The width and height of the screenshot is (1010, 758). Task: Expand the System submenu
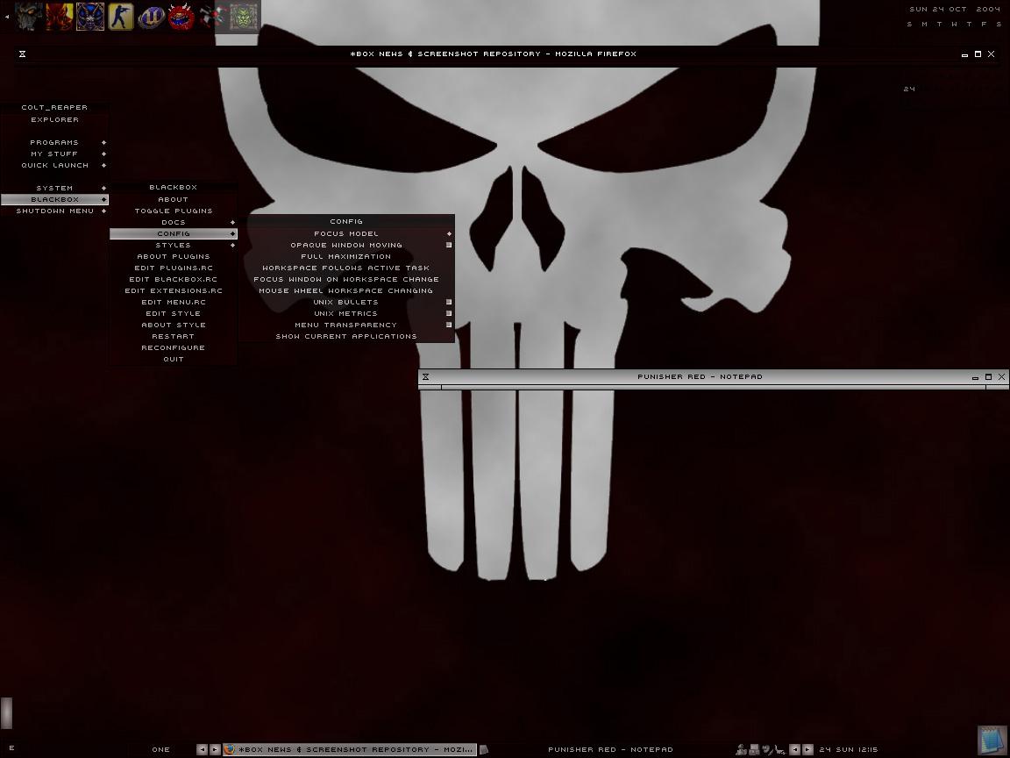point(54,189)
